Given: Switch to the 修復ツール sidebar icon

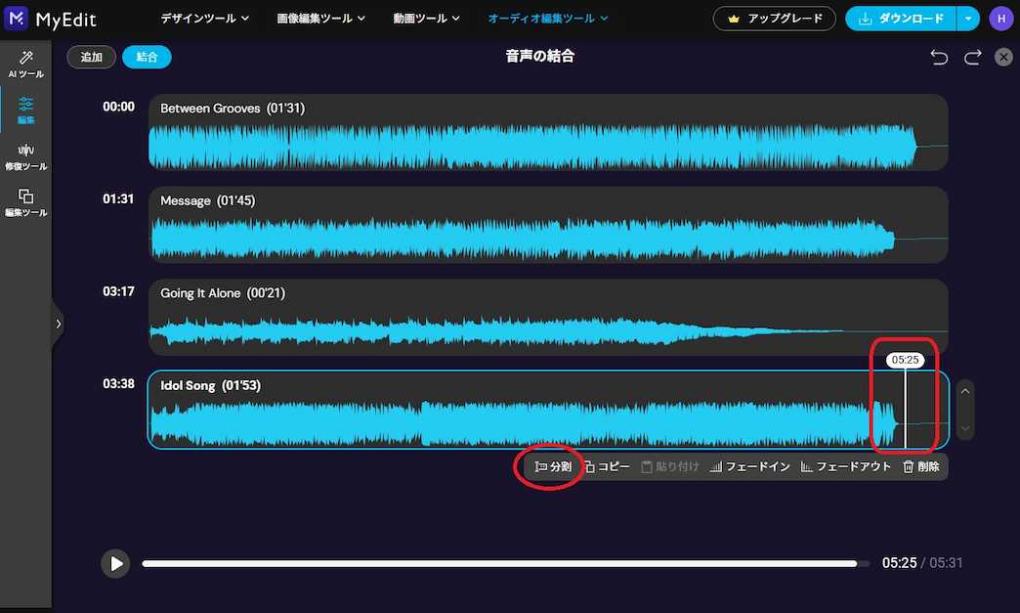Looking at the screenshot, I should point(25,156).
